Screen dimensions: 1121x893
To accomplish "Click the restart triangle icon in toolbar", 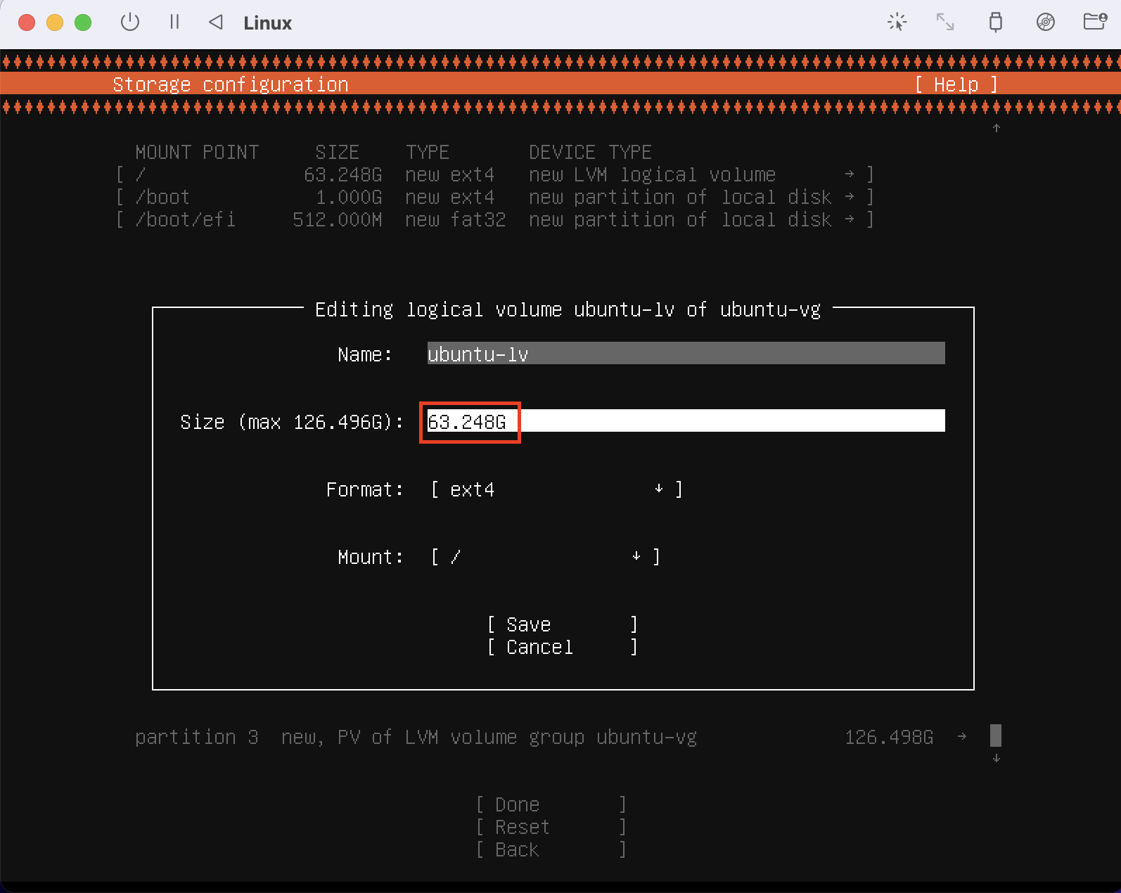I will pyautogui.click(x=216, y=23).
